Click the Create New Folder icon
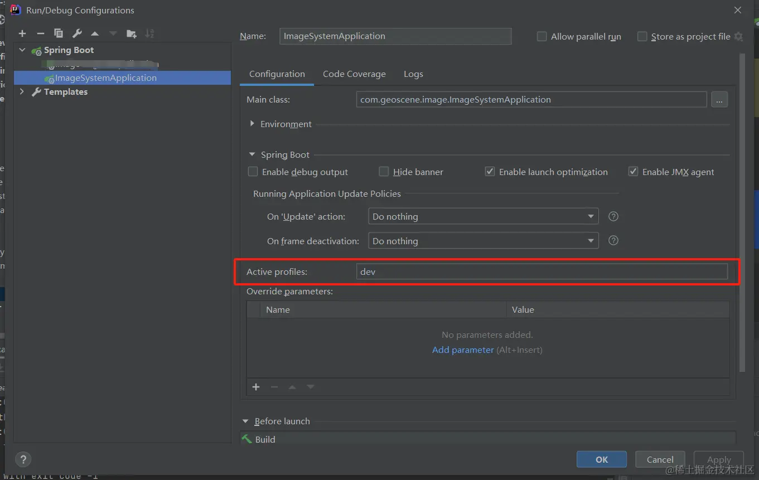The height and width of the screenshot is (480, 759). point(132,34)
